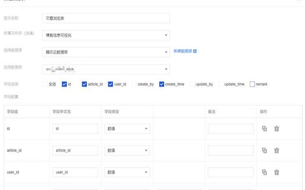Viewport: 305px width, 190px height.
Task: Click the 字段配置 section label
Action: (x=11, y=96)
